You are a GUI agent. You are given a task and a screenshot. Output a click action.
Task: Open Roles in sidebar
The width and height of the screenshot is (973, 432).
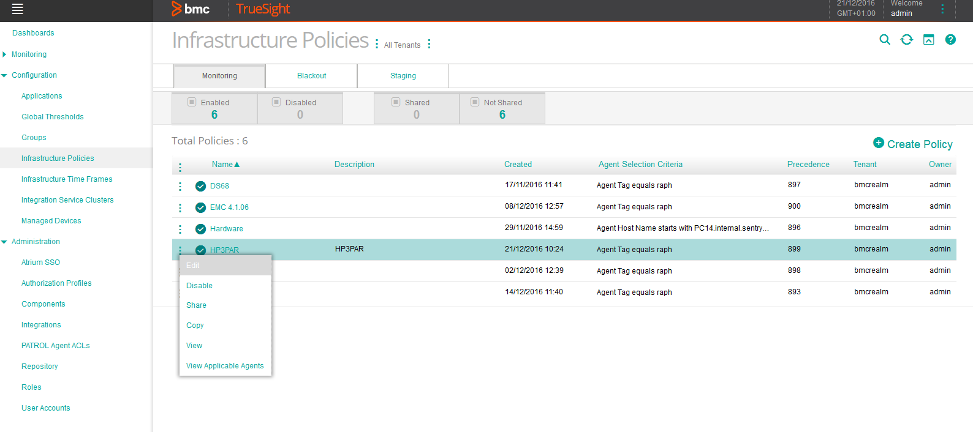(31, 387)
